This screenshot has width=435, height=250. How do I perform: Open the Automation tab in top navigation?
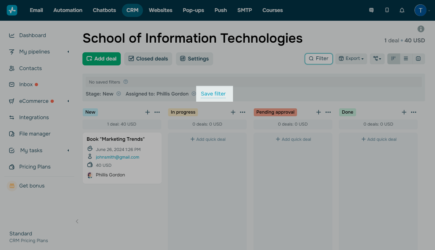(x=68, y=10)
